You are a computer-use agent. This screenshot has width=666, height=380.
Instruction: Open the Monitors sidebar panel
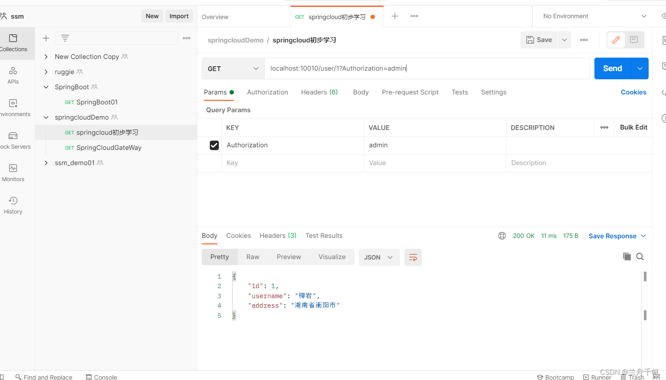point(13,173)
